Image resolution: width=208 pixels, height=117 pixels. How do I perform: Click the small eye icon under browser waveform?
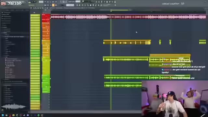2,110
